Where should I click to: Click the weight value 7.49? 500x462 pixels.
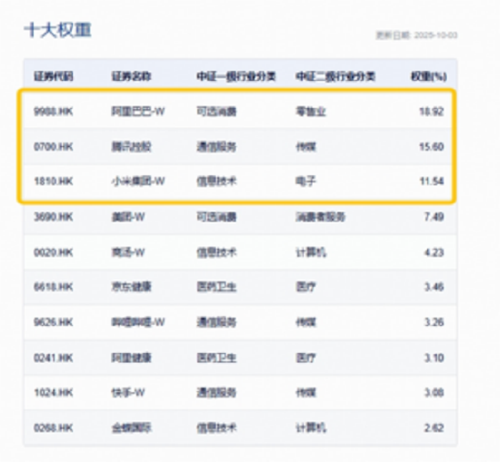[434, 217]
